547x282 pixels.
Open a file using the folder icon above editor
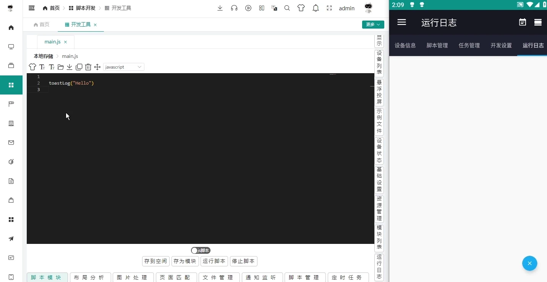pos(61,67)
